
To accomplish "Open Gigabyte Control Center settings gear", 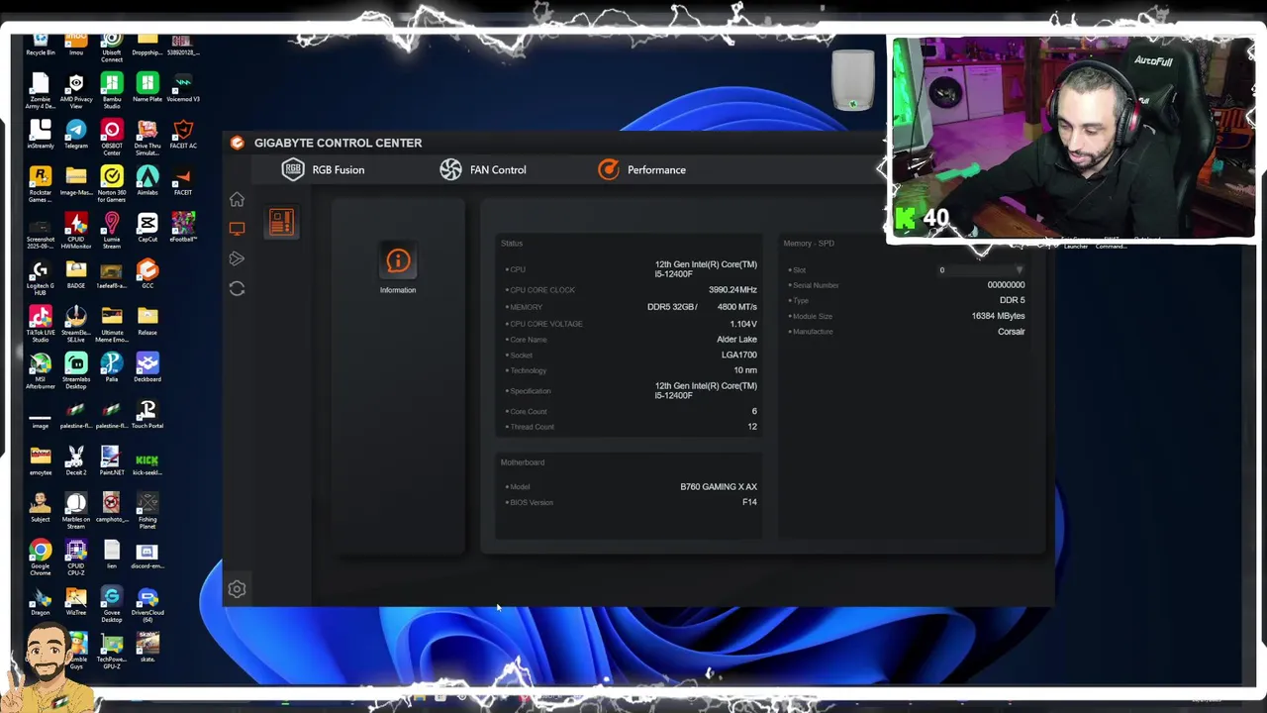I will coord(237,589).
